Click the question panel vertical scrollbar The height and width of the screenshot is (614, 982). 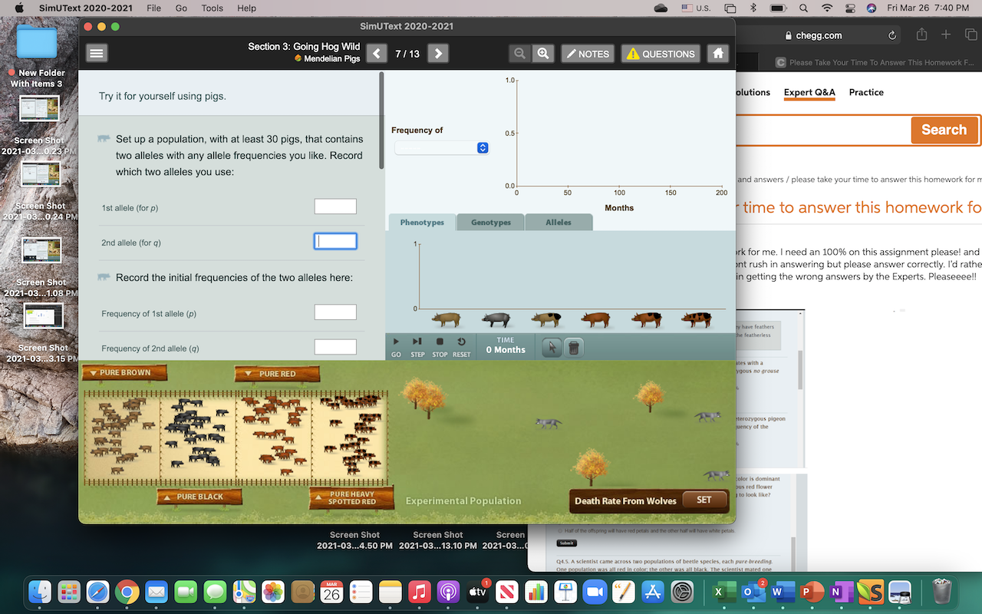382,120
